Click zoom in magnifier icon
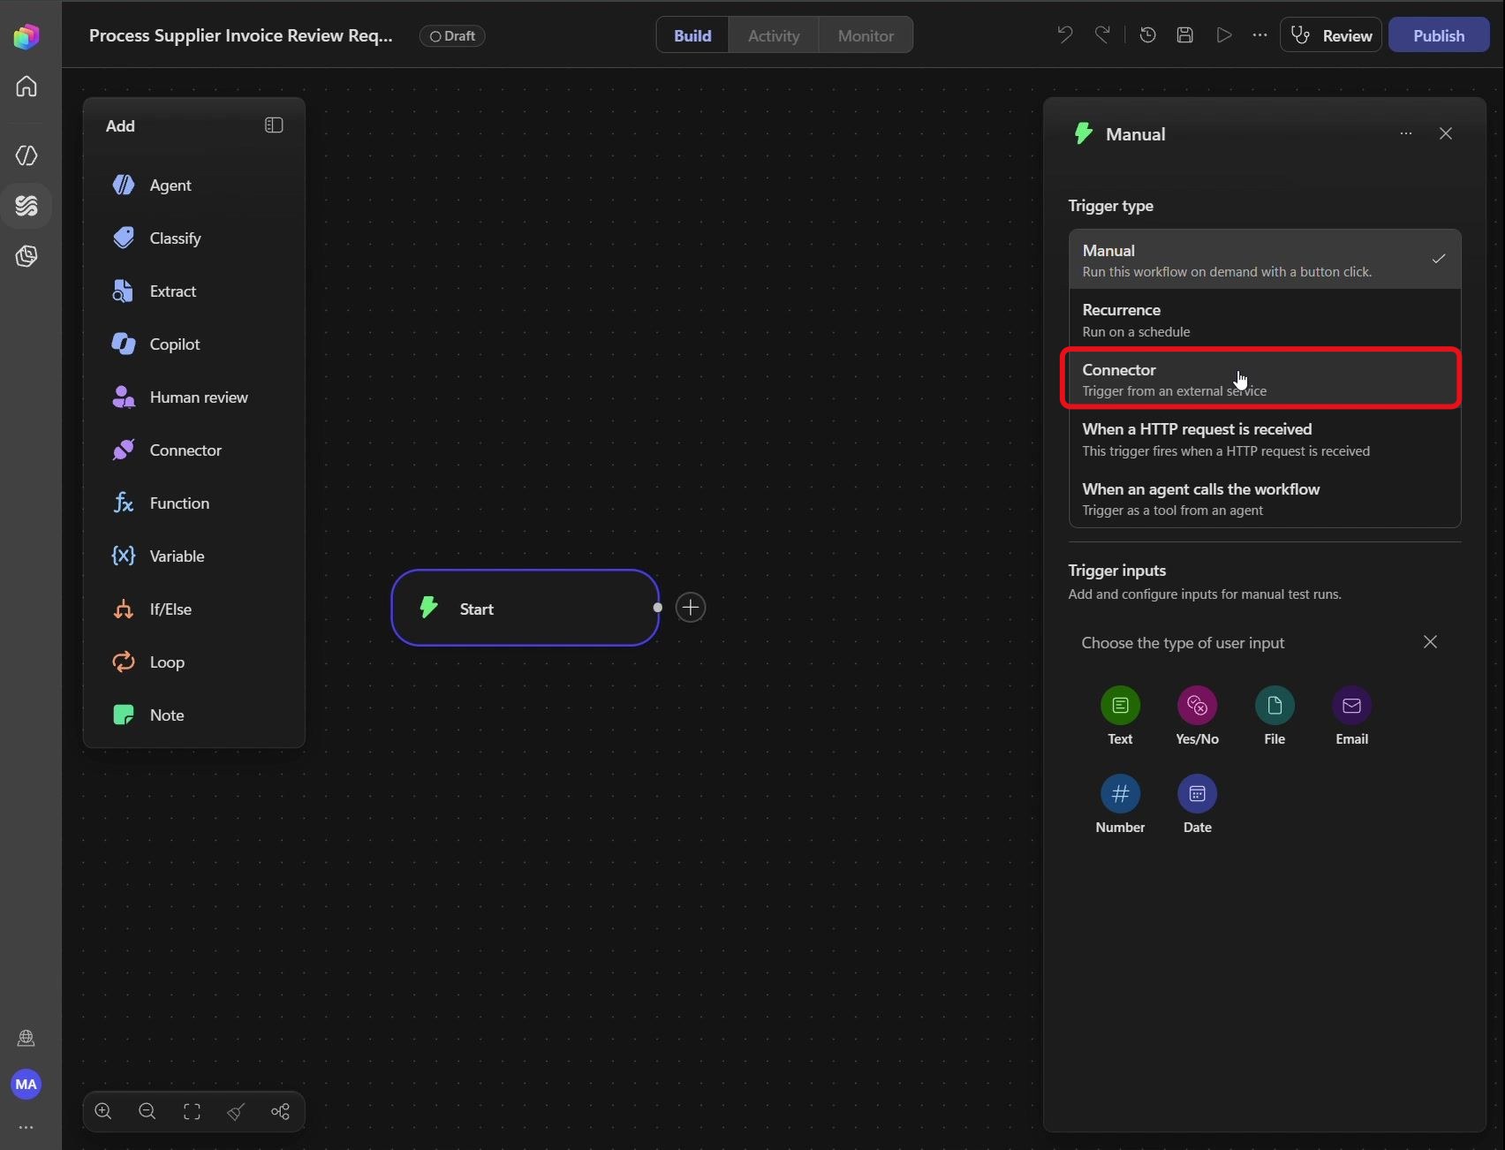The width and height of the screenshot is (1505, 1150). (103, 1111)
